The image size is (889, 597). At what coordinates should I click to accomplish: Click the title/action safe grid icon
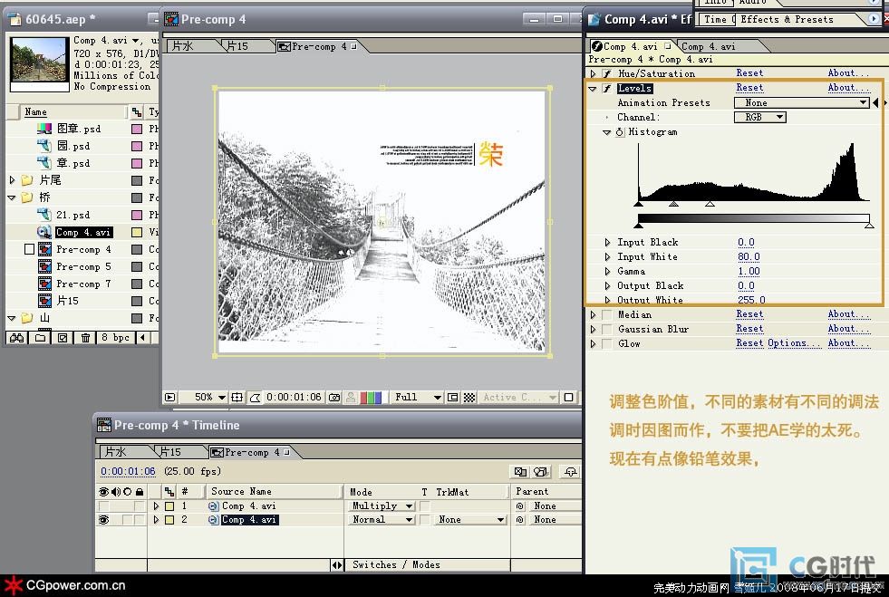pos(237,397)
